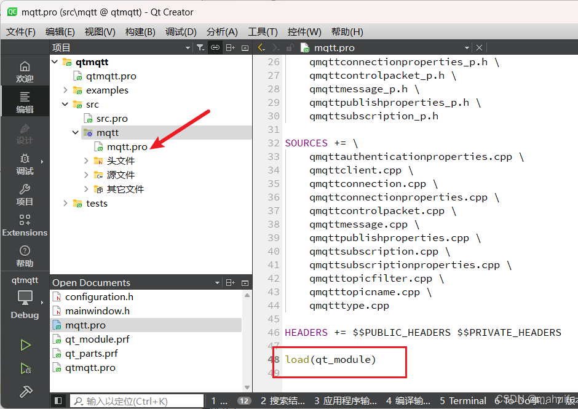Screen dimensions: 578x409
Task: Open the Open Documents view dropdown
Action: [217, 283]
